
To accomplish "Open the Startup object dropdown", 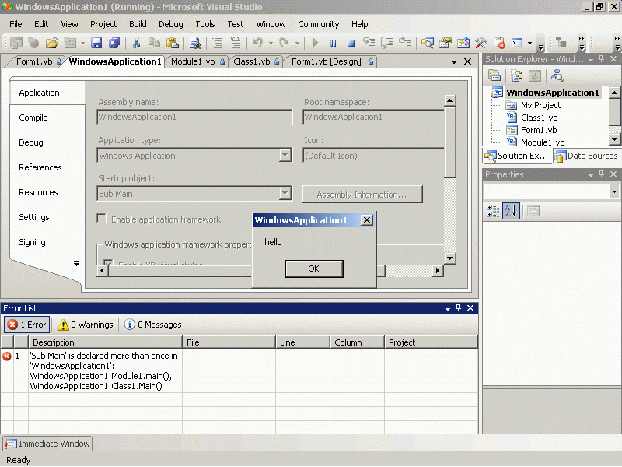I will (x=285, y=194).
